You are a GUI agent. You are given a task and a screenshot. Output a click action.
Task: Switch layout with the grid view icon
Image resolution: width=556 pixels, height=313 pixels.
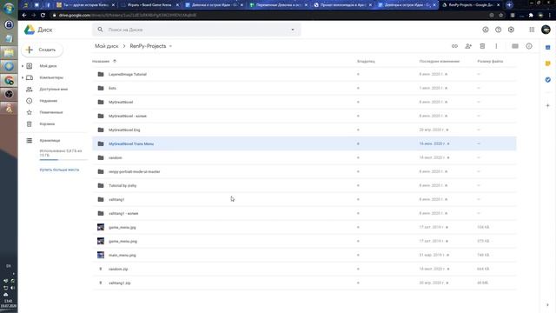coord(515,46)
